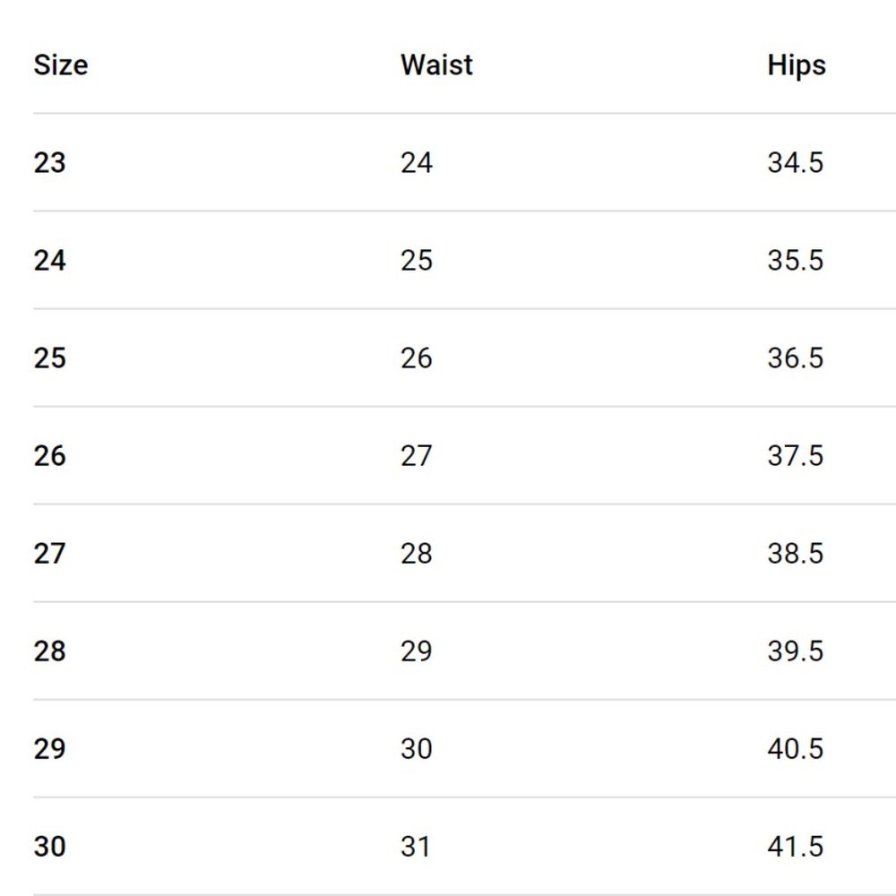Select the size 27 row label
Screen dimensions: 896x896
[50, 554]
